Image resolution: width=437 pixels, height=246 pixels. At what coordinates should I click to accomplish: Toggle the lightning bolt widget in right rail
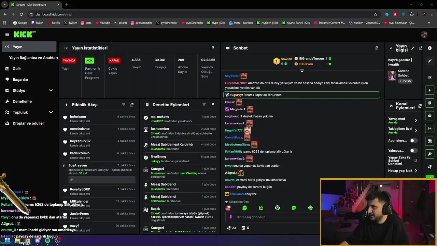[430, 90]
